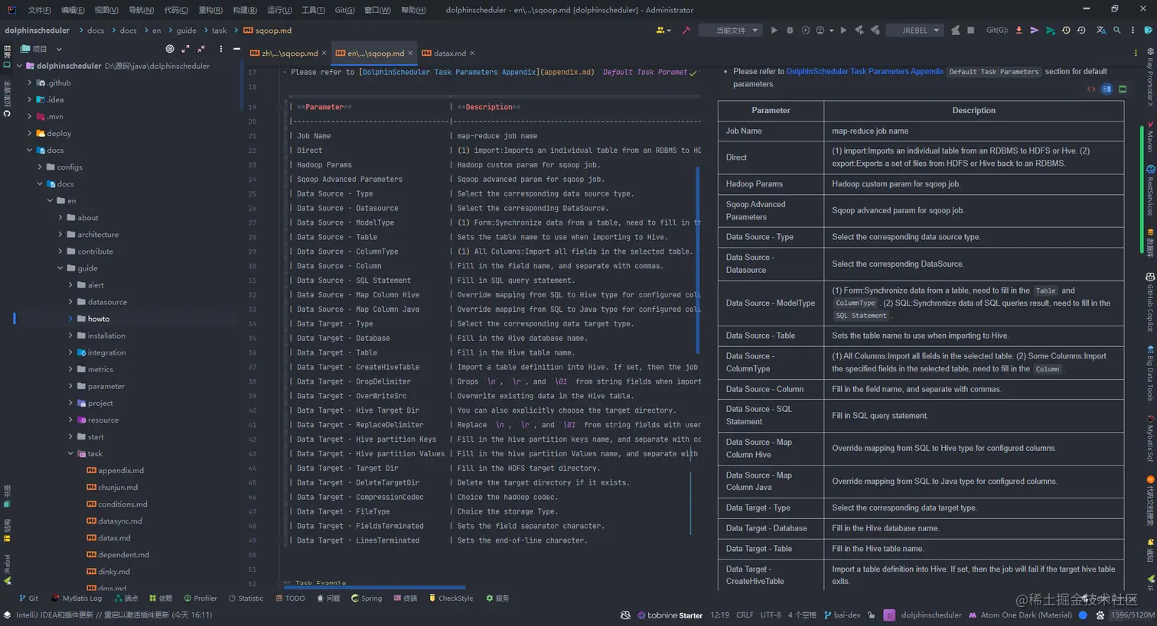Open the 文件(F) menu
This screenshot has height=626, width=1157.
tap(39, 10)
